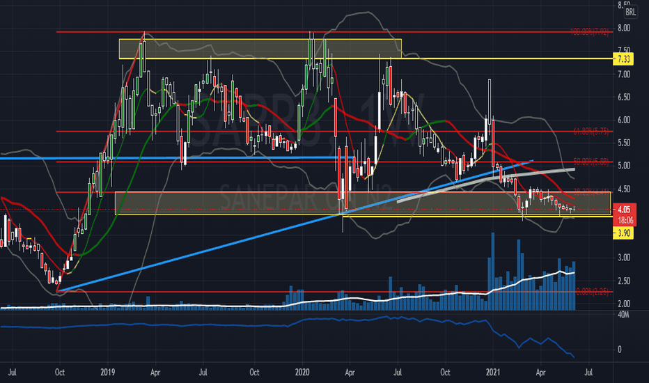Click the 2019 label on time axis
649x383 pixels.
[x=108, y=373]
